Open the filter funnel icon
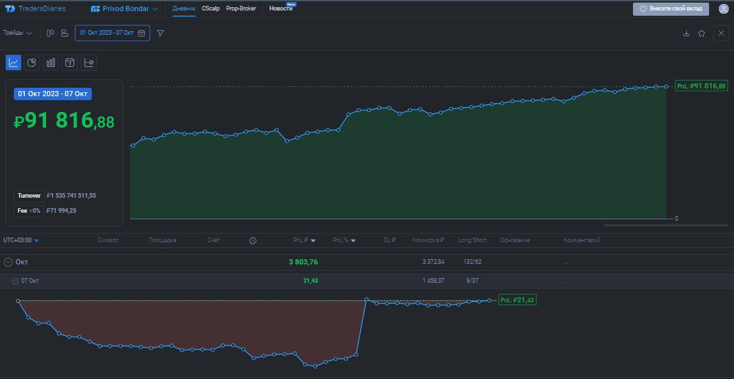This screenshot has height=379, width=734. [160, 33]
